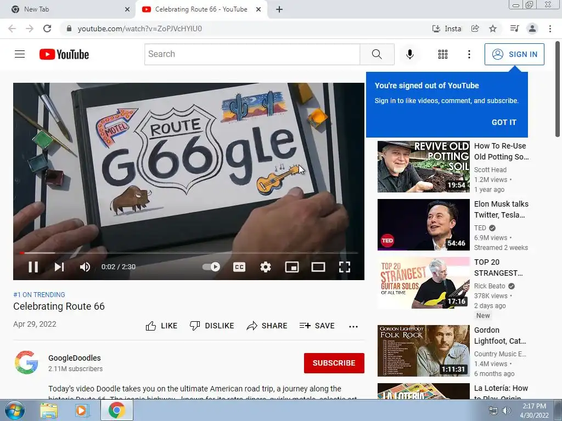Open the YouTube hamburger guide menu

point(20,54)
